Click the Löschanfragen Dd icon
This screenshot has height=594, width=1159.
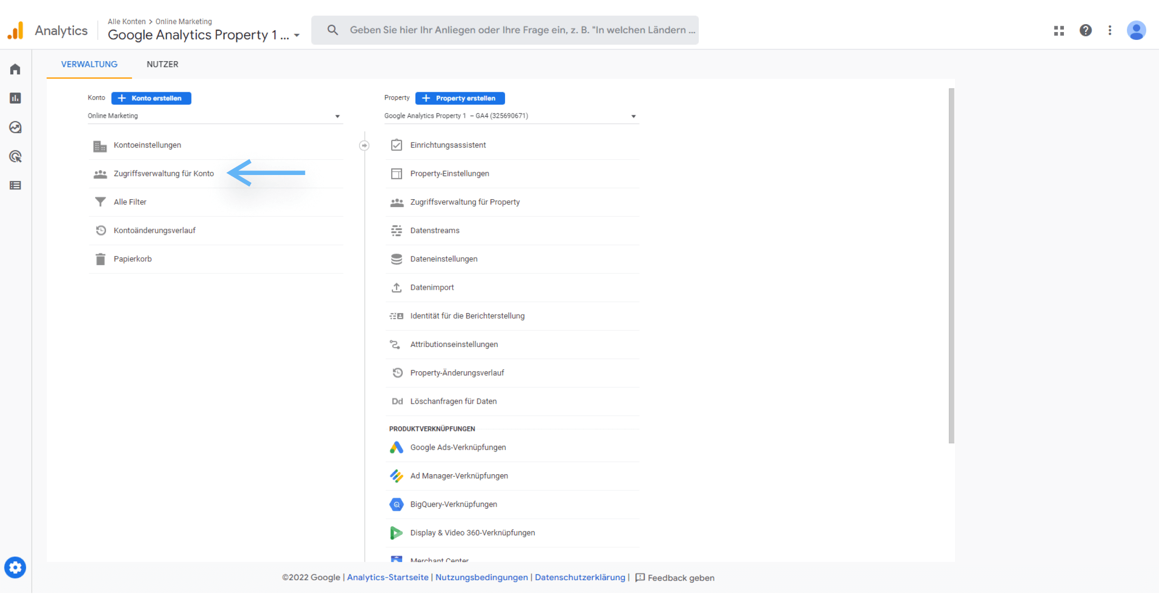pyautogui.click(x=397, y=402)
